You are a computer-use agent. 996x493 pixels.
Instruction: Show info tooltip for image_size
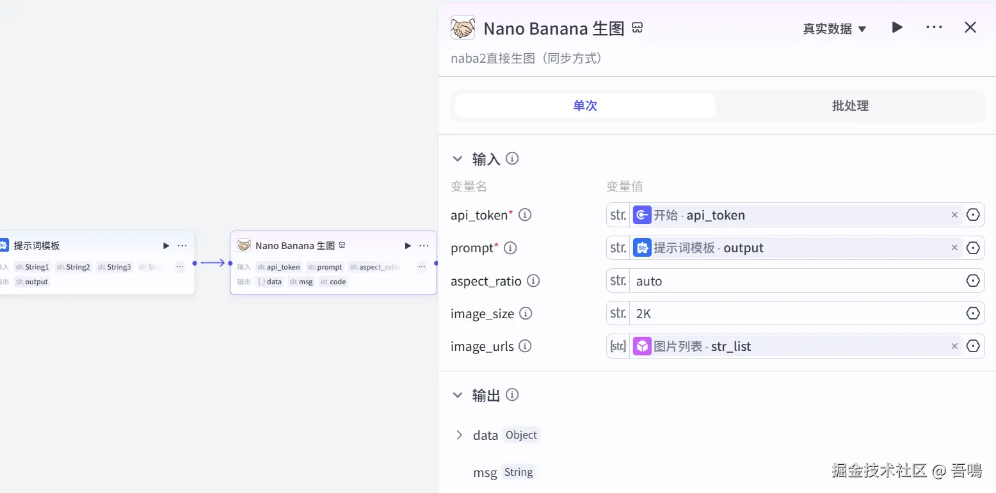526,314
